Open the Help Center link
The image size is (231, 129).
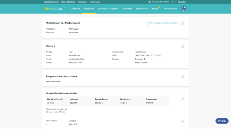[x=82, y=2]
